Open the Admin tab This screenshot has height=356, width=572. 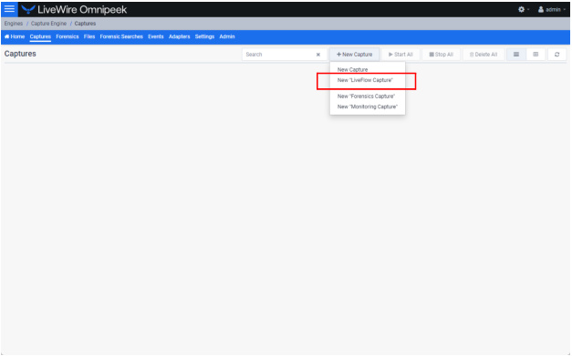(227, 36)
